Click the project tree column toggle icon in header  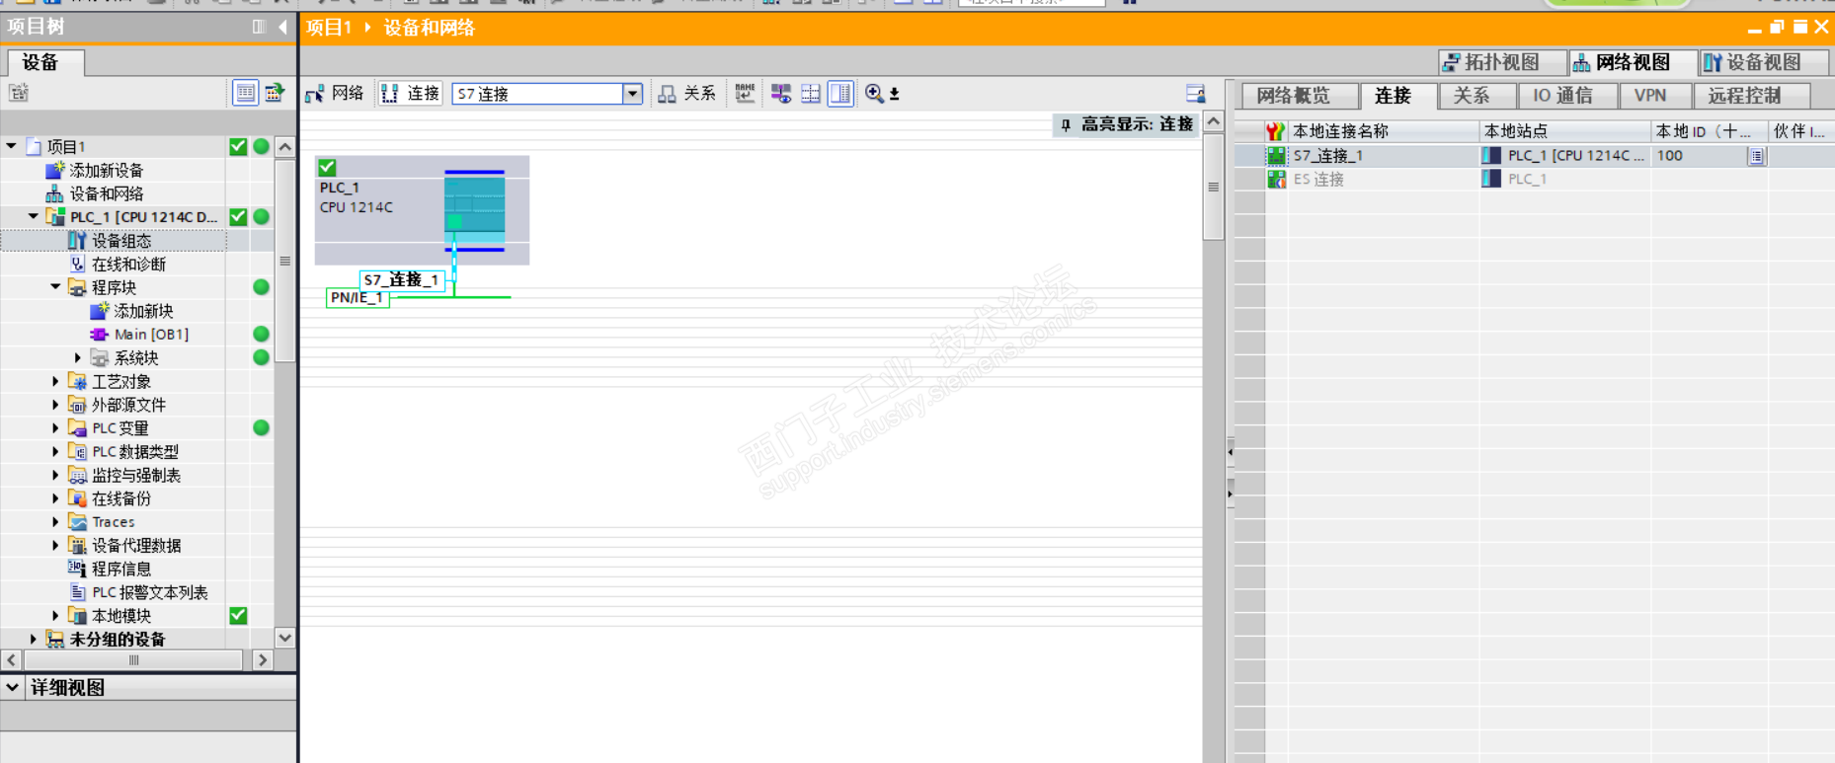pos(259,28)
